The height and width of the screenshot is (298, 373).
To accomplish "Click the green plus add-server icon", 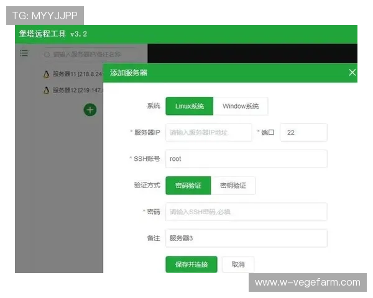I will [x=90, y=110].
